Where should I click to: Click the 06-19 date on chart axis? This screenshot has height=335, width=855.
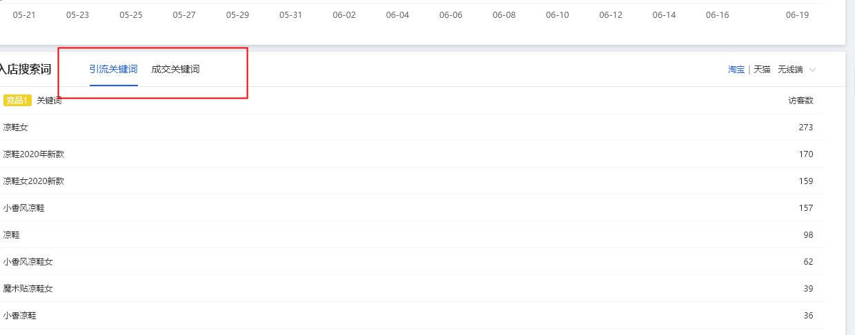point(797,15)
